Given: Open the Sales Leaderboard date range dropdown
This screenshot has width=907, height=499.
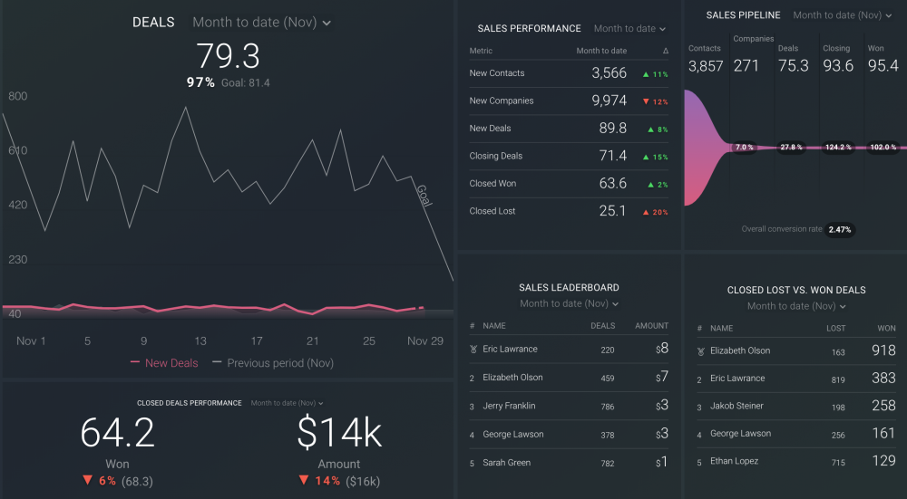Looking at the screenshot, I should 569,304.
